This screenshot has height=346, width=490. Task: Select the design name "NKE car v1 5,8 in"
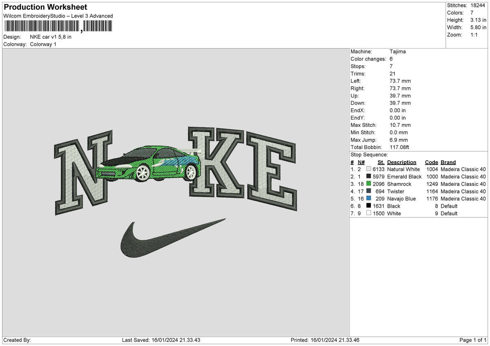[51, 37]
